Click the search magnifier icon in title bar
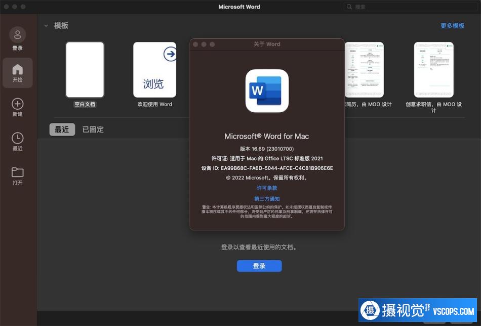 point(349,7)
